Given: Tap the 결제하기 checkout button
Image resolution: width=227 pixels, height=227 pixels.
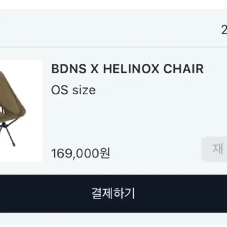Looking at the screenshot, I should coord(114,194).
